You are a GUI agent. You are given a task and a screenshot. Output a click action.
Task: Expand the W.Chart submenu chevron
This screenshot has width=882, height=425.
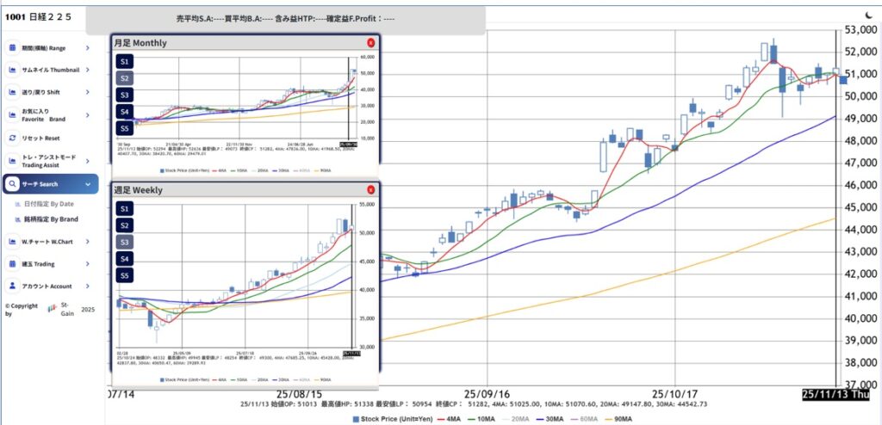point(88,241)
